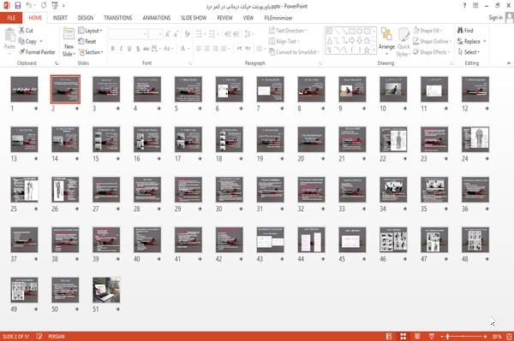
Task: Open the Arrange objects menu
Action: click(x=386, y=41)
